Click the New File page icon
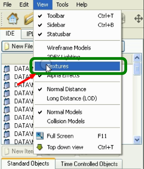Image resolution: width=144 pixels, height=169 pixels. click(x=7, y=46)
